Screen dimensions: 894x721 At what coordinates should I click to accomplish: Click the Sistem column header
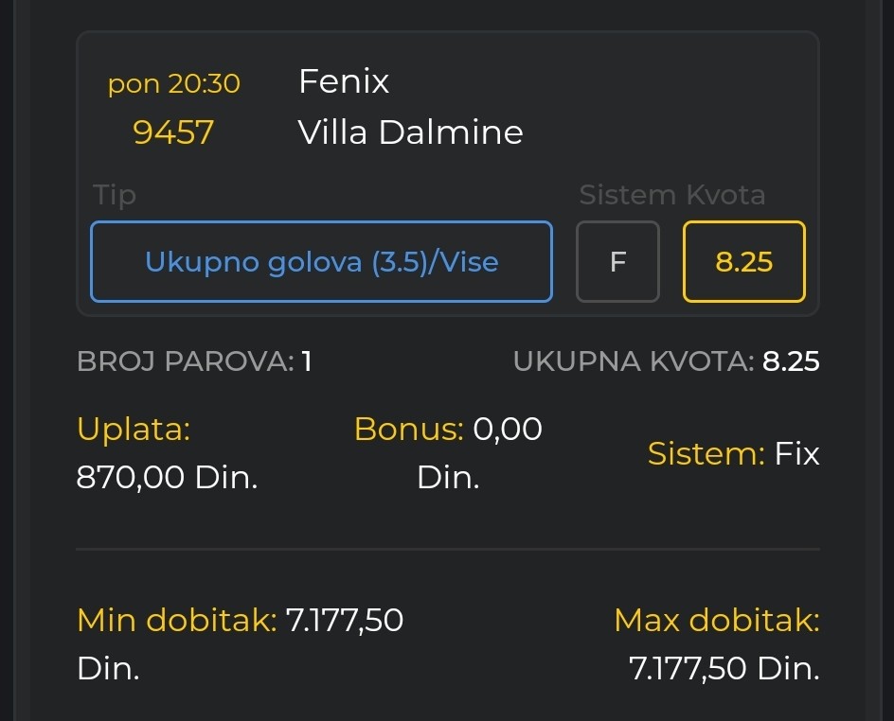[x=627, y=195]
